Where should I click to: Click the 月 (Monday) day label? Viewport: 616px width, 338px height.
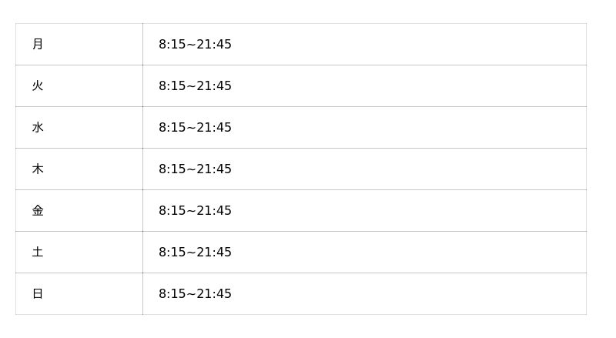[x=38, y=45]
